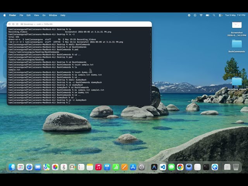Click the Tue 5 May 7:41 PM clock

pyautogui.click(x=235, y=15)
